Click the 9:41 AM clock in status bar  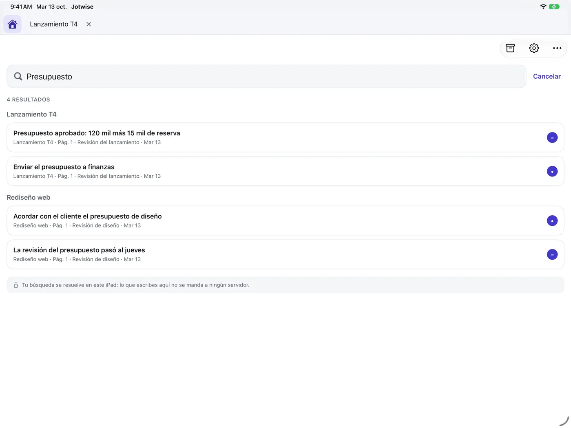point(21,7)
